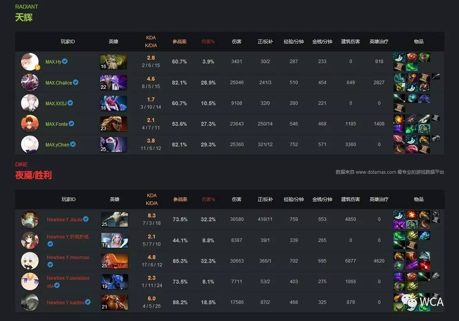Click Newbee.Y.maomao's MVP hero portrait
The image size is (459, 321).
pyautogui.click(x=114, y=261)
